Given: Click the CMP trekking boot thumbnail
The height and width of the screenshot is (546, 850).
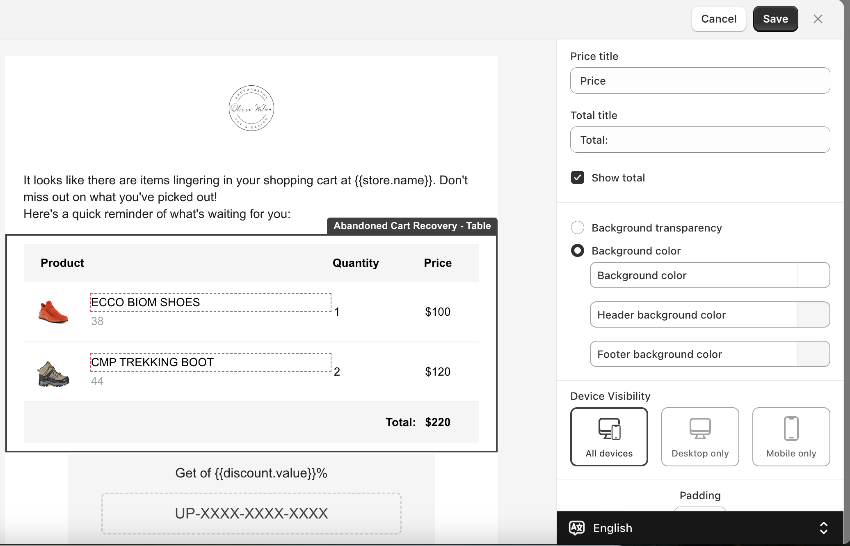Looking at the screenshot, I should click(53, 374).
